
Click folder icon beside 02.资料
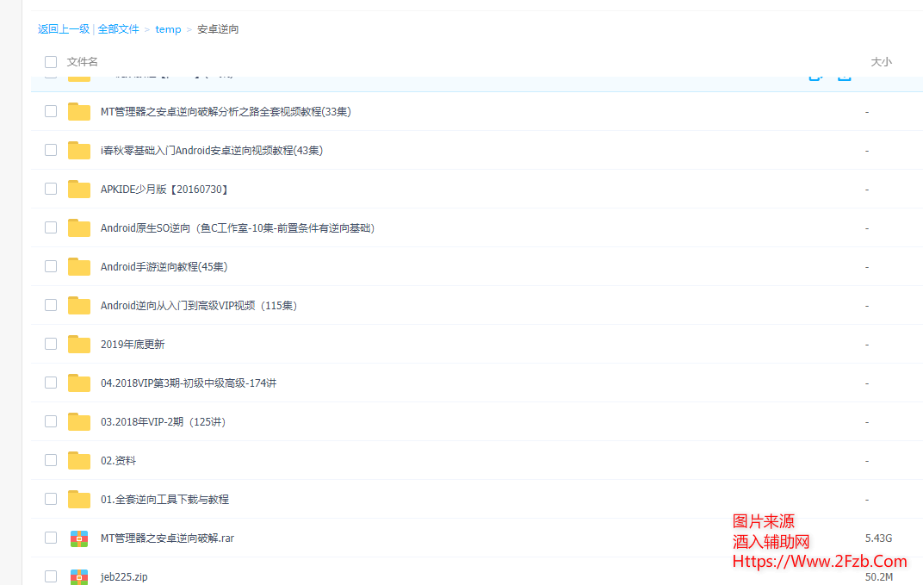tap(79, 460)
